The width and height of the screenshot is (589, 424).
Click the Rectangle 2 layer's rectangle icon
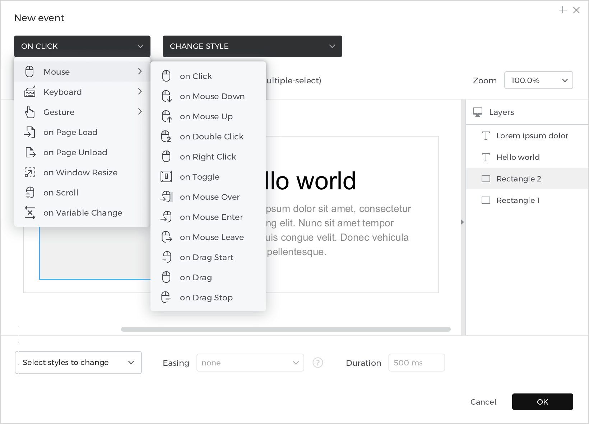point(486,179)
